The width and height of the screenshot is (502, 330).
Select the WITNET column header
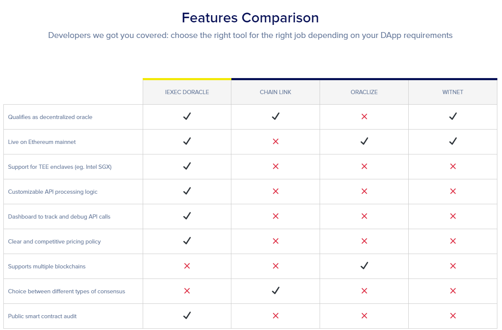(453, 92)
